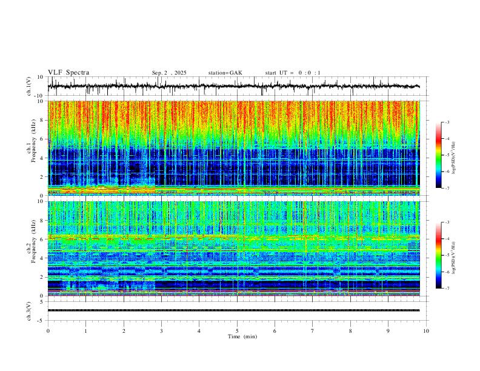Click the ch.2 spectrogram color scale bar
The height and width of the screenshot is (371, 480).
coord(438,255)
